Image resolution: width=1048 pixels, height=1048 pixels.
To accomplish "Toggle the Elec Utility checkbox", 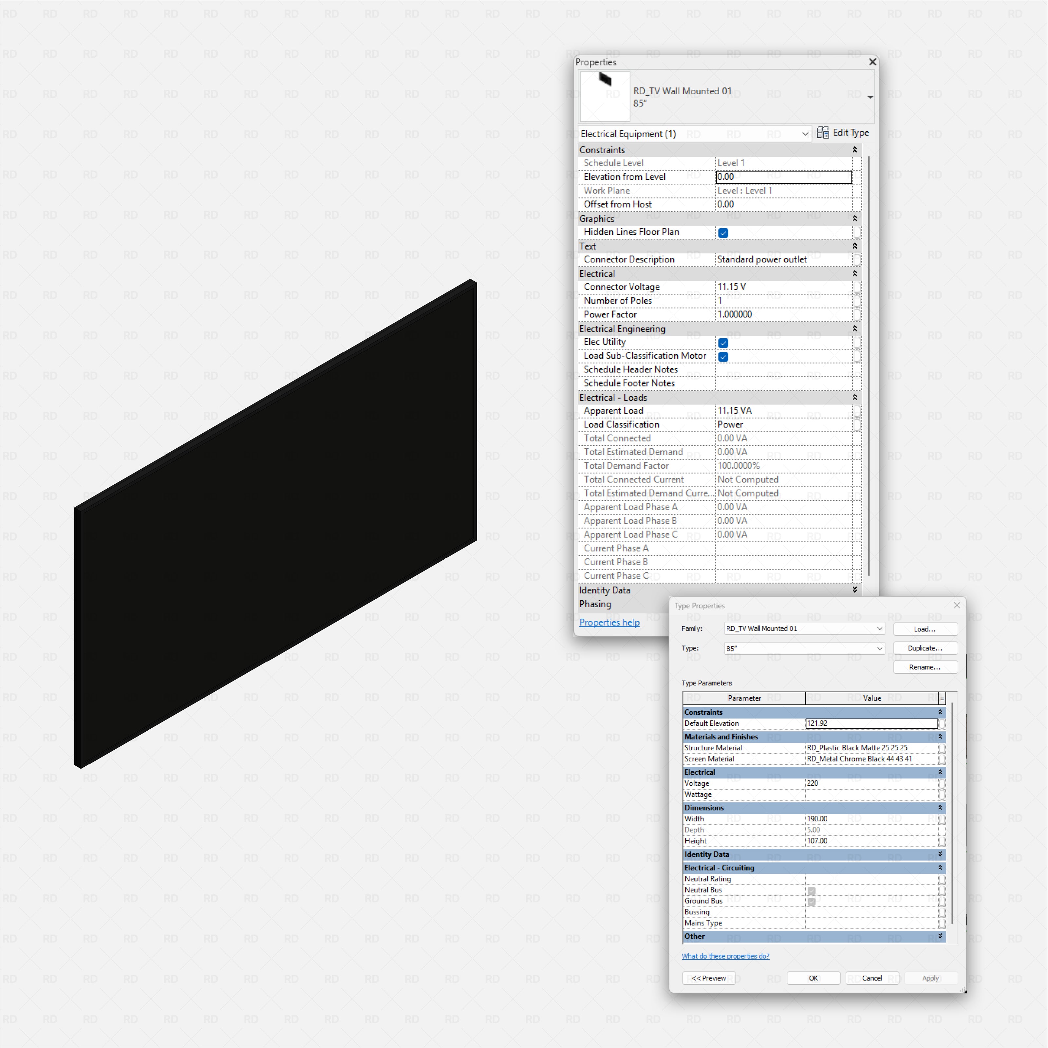I will point(723,343).
